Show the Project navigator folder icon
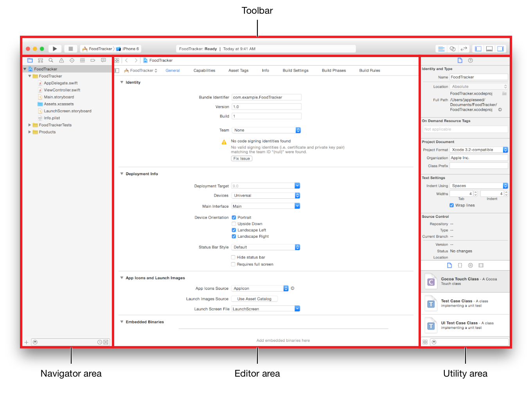Screen dimensions: 532x395 (30, 60)
